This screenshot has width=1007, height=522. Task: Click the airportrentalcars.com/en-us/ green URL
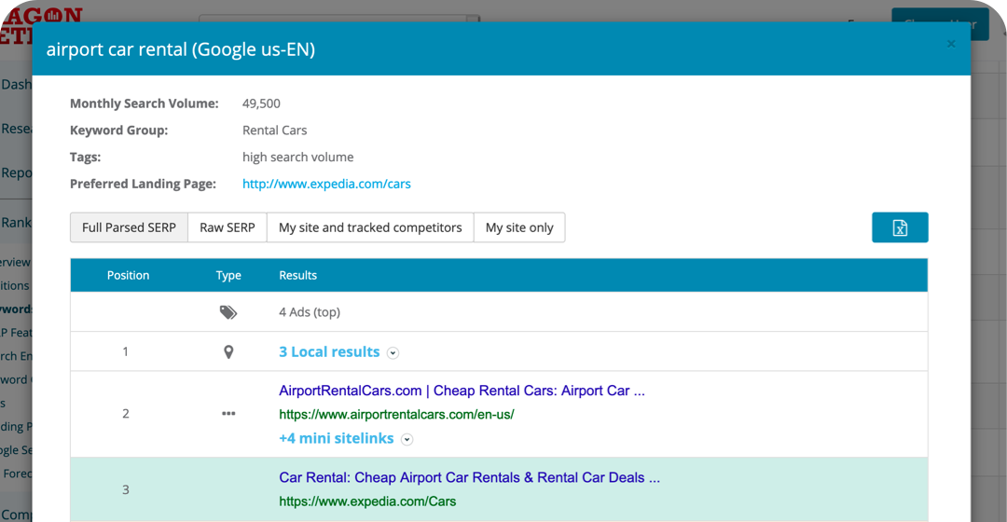396,414
